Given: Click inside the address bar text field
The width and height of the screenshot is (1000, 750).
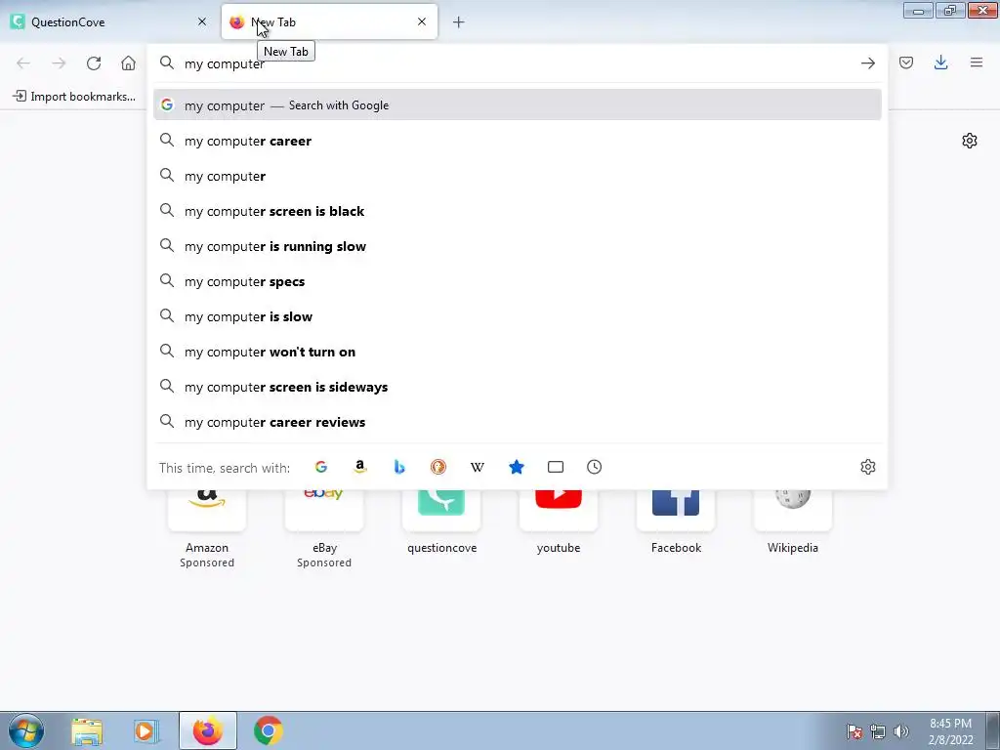Looking at the screenshot, I should [x=517, y=63].
